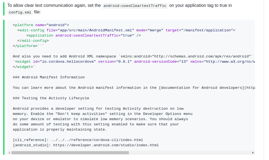Click the code block horizontal scrollbar thumb
The image size is (269, 160).
pos(70,153)
